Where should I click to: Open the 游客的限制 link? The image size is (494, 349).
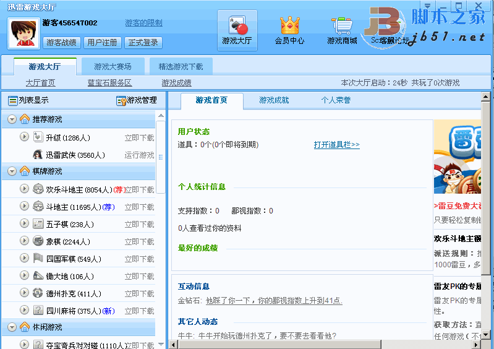coord(143,23)
